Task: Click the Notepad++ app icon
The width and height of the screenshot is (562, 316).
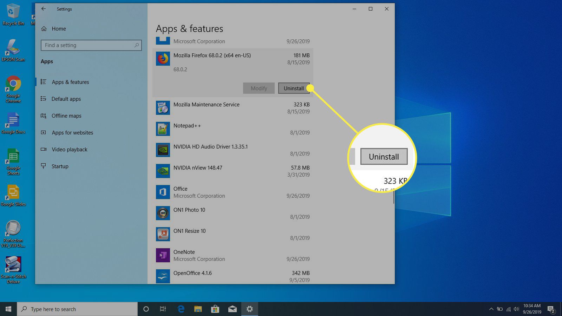Action: [x=163, y=129]
